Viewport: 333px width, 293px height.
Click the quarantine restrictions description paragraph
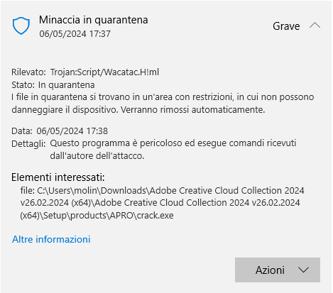click(163, 104)
